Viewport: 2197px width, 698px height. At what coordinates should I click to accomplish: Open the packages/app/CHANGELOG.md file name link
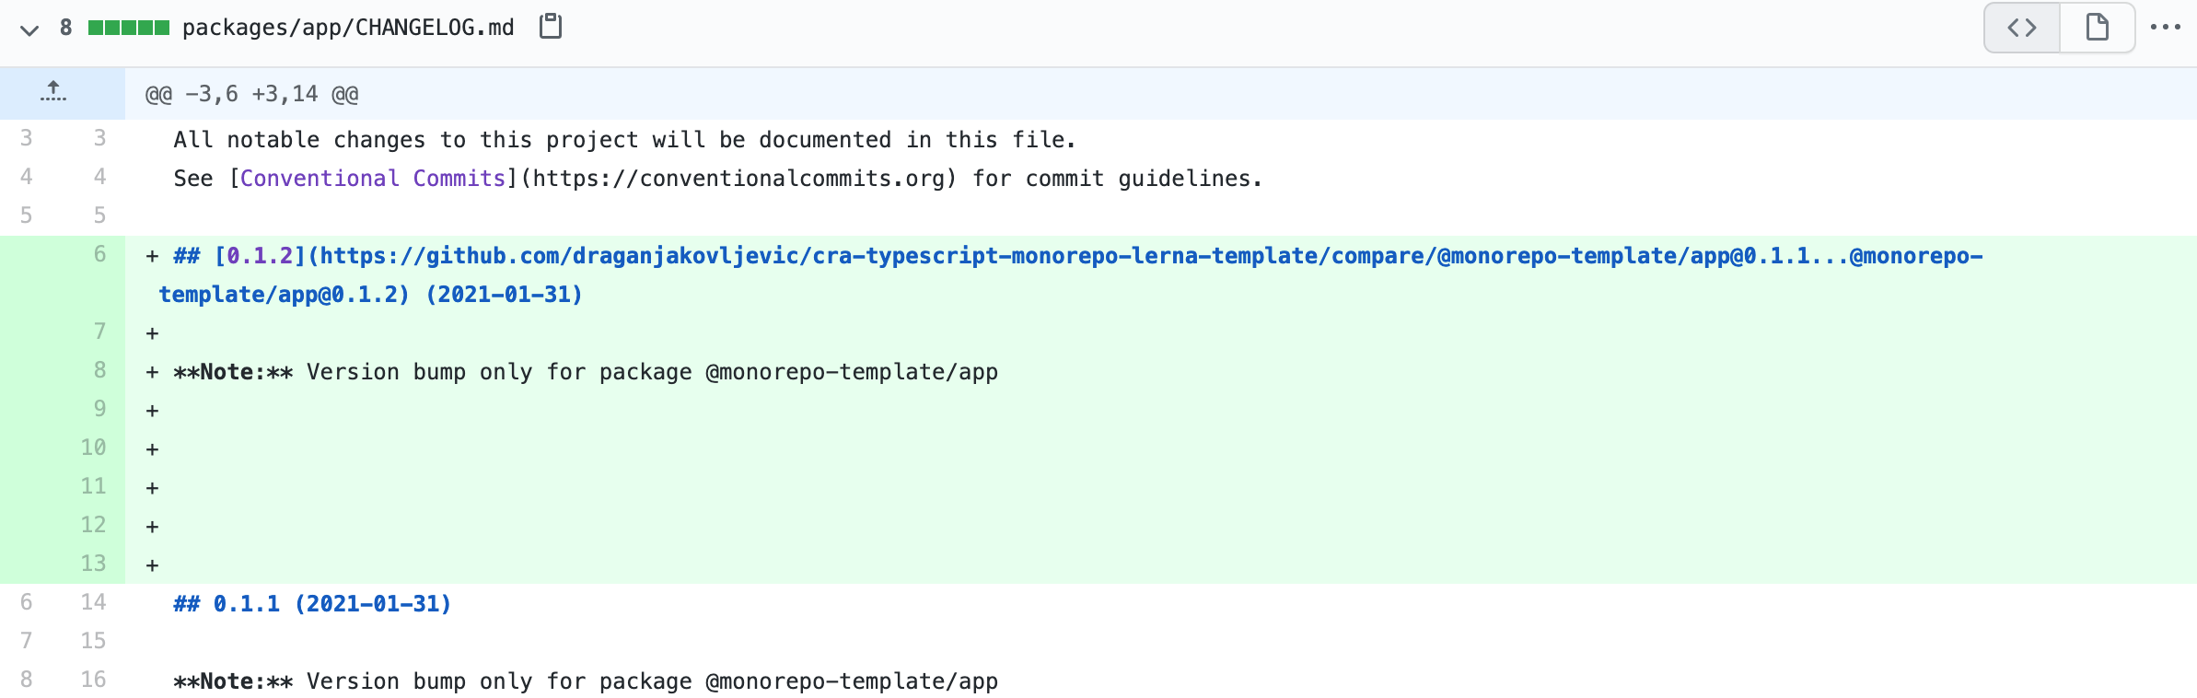pos(348,28)
